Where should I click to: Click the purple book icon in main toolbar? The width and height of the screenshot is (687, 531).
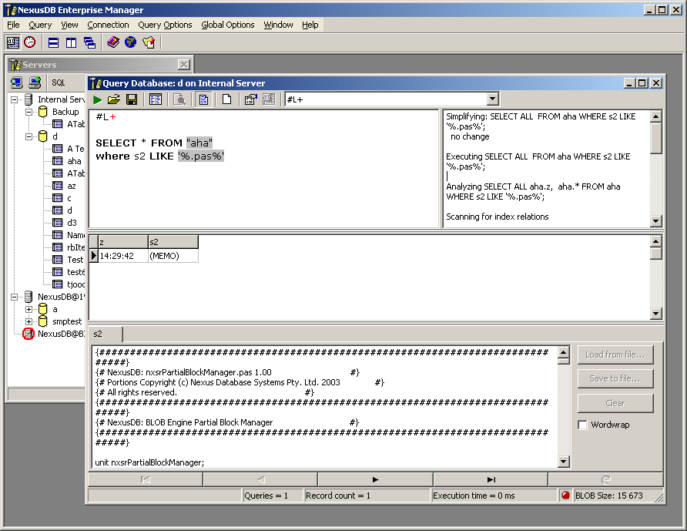point(113,42)
